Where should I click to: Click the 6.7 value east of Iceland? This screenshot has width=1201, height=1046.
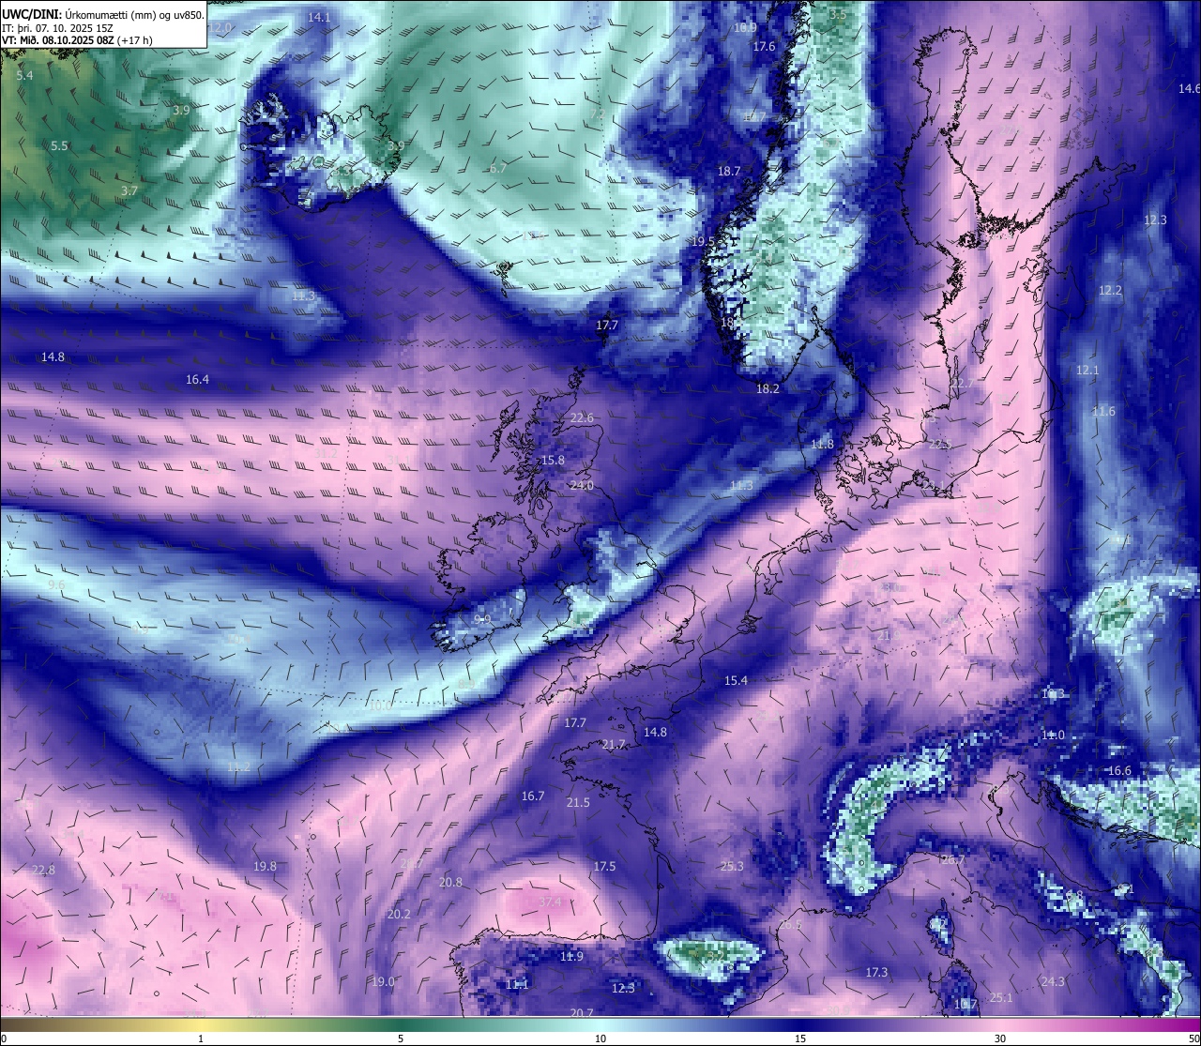click(498, 168)
